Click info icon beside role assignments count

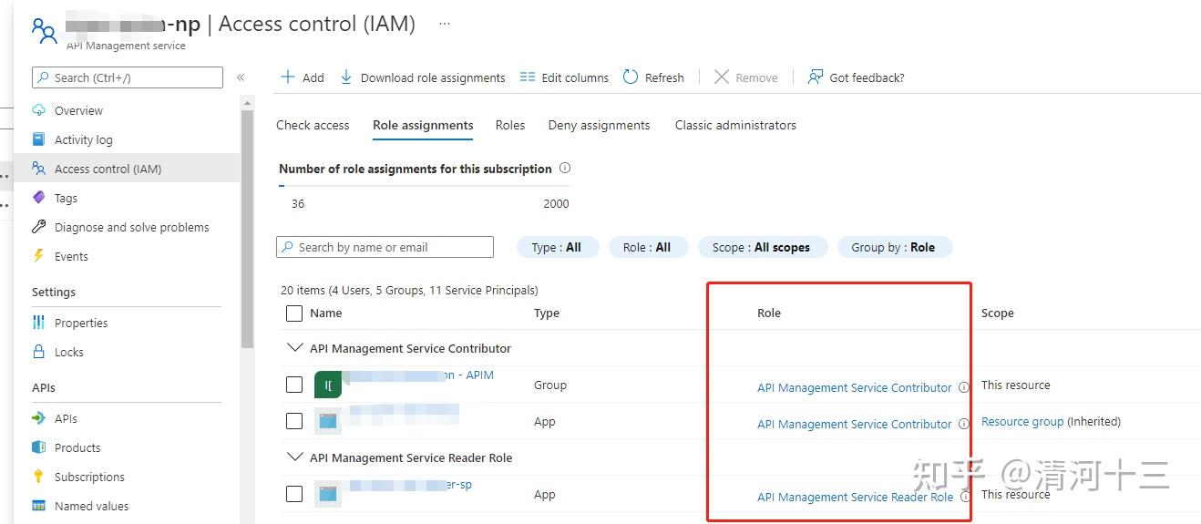point(565,169)
